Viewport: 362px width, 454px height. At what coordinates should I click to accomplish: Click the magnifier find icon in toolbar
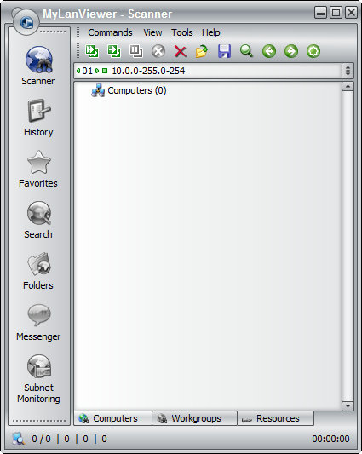[x=246, y=52]
